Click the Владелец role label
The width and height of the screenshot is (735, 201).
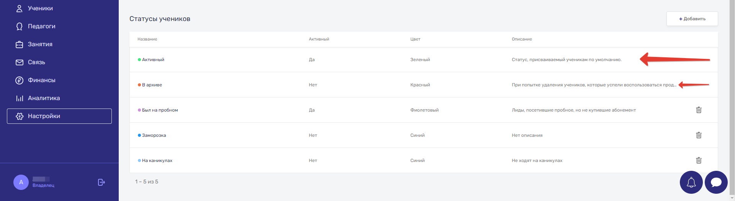(x=43, y=185)
